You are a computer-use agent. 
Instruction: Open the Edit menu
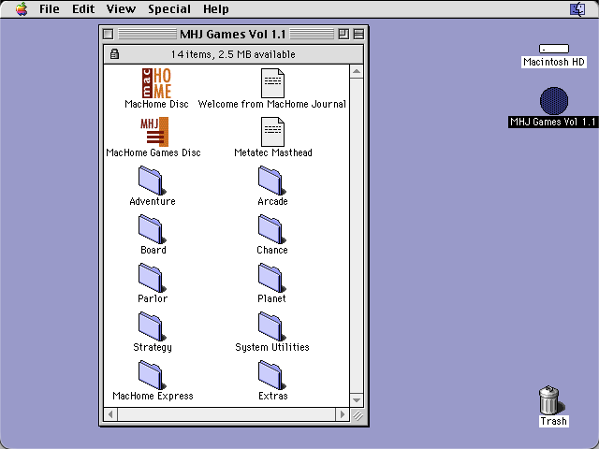(83, 8)
